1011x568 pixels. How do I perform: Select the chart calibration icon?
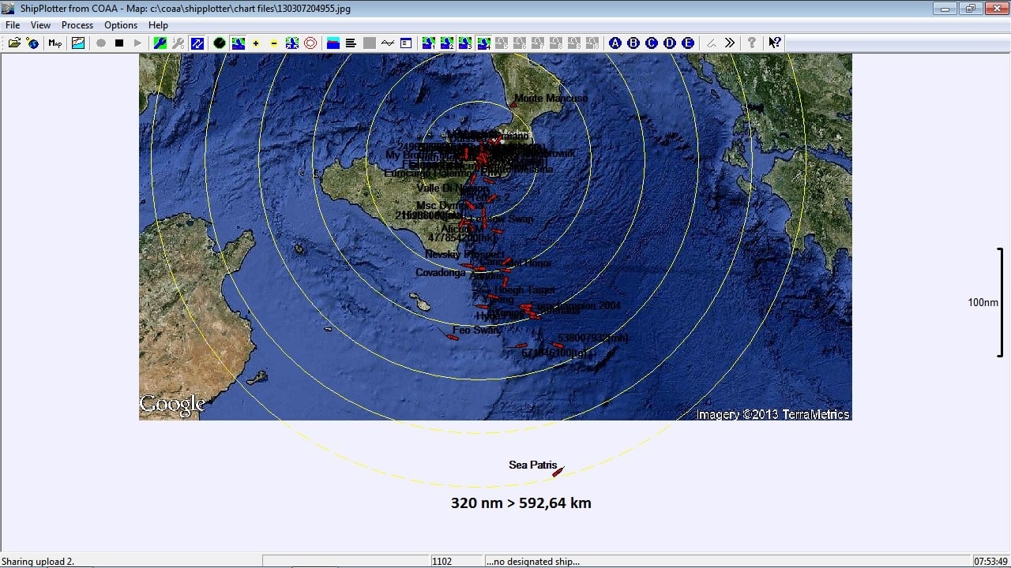click(78, 43)
